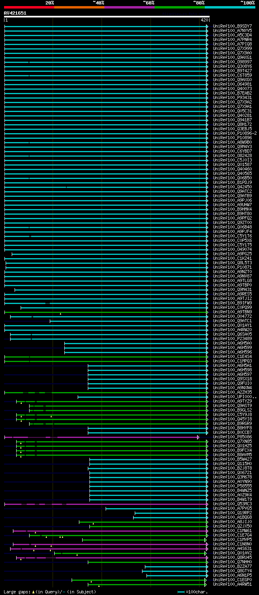Select the truncated UniRef100_UPI000.. label
This screenshot has width=259, height=595.
pos(235,397)
